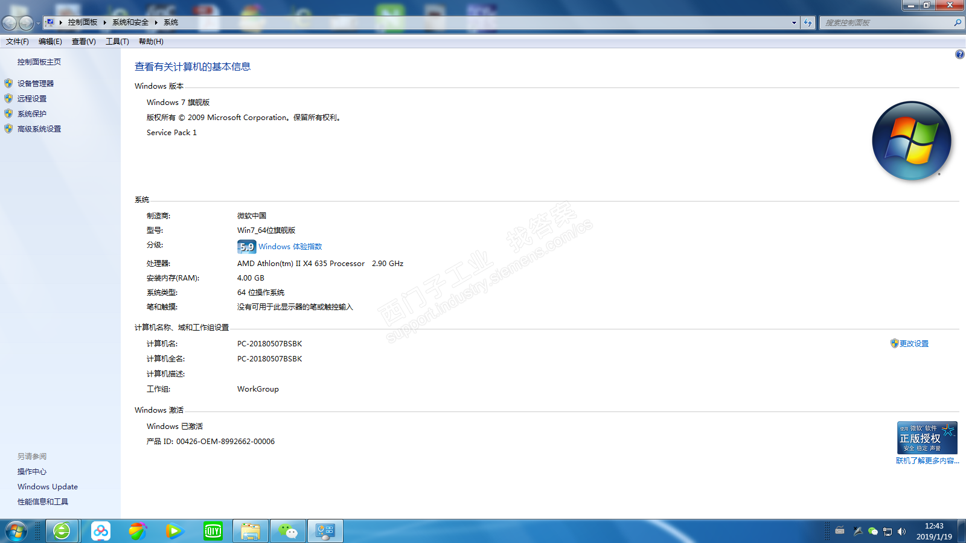The width and height of the screenshot is (966, 543).
Task: Click WeChat icon in system tray
Action: point(872,531)
